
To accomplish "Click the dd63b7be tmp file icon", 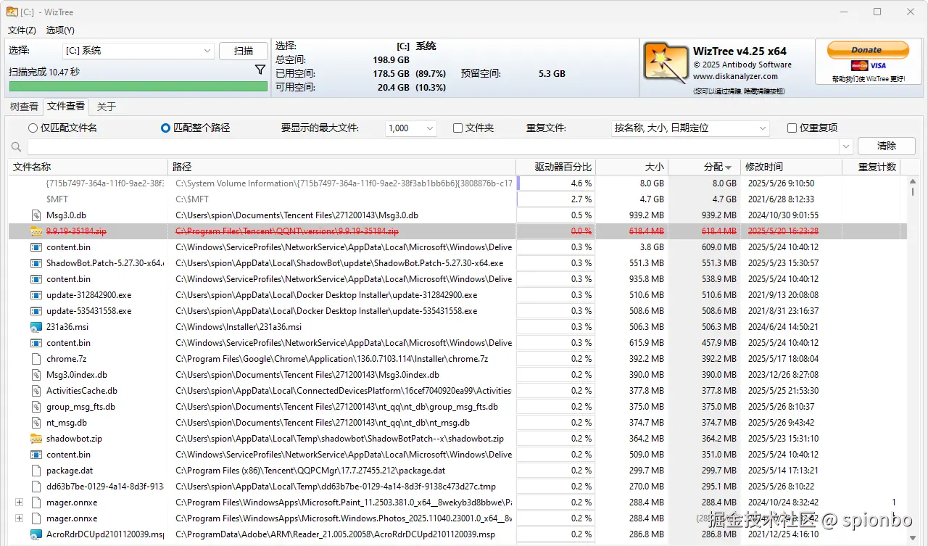I will click(x=36, y=487).
